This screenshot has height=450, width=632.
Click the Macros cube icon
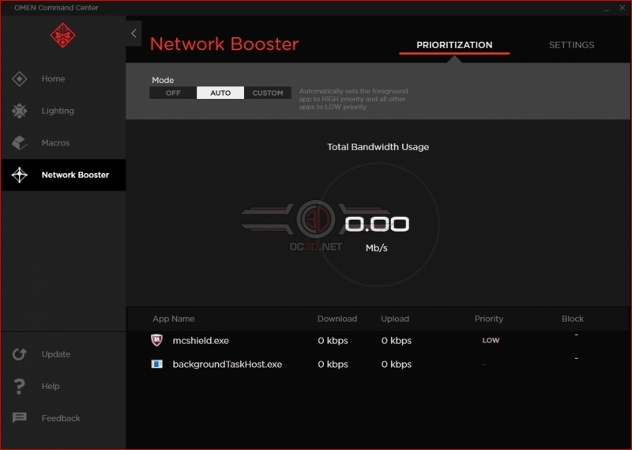(19, 142)
